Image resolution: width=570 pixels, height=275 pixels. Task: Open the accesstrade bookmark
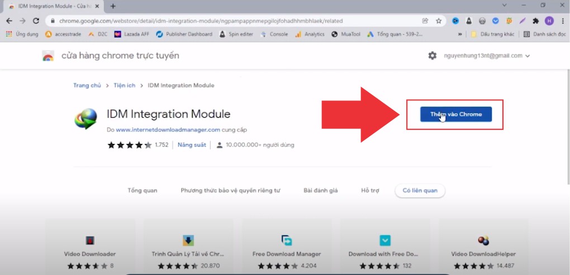point(64,34)
